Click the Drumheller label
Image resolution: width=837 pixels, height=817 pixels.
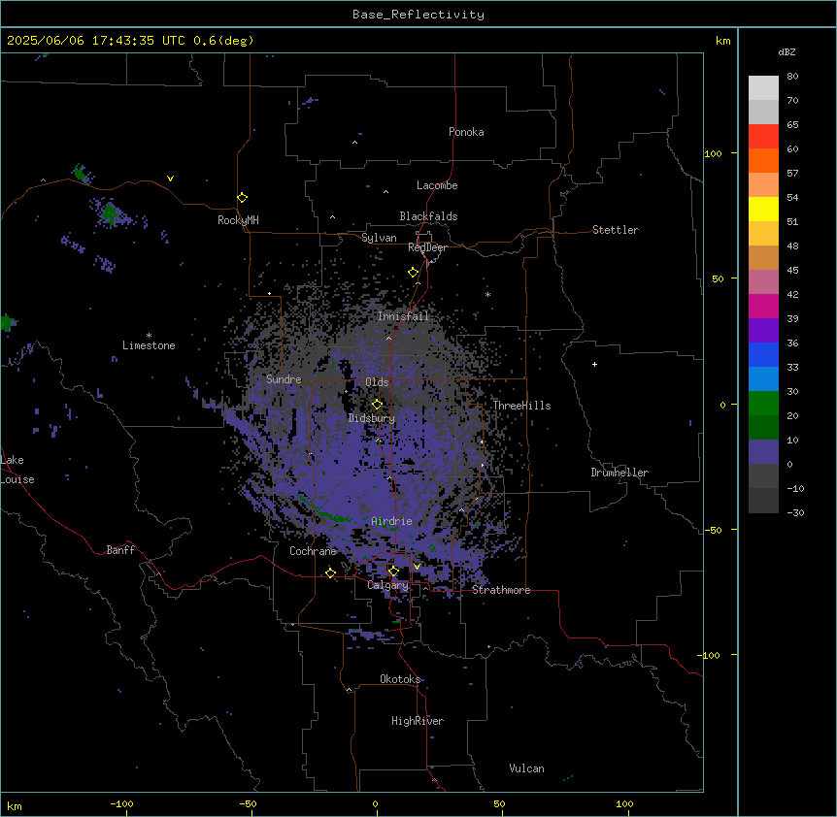(x=619, y=473)
